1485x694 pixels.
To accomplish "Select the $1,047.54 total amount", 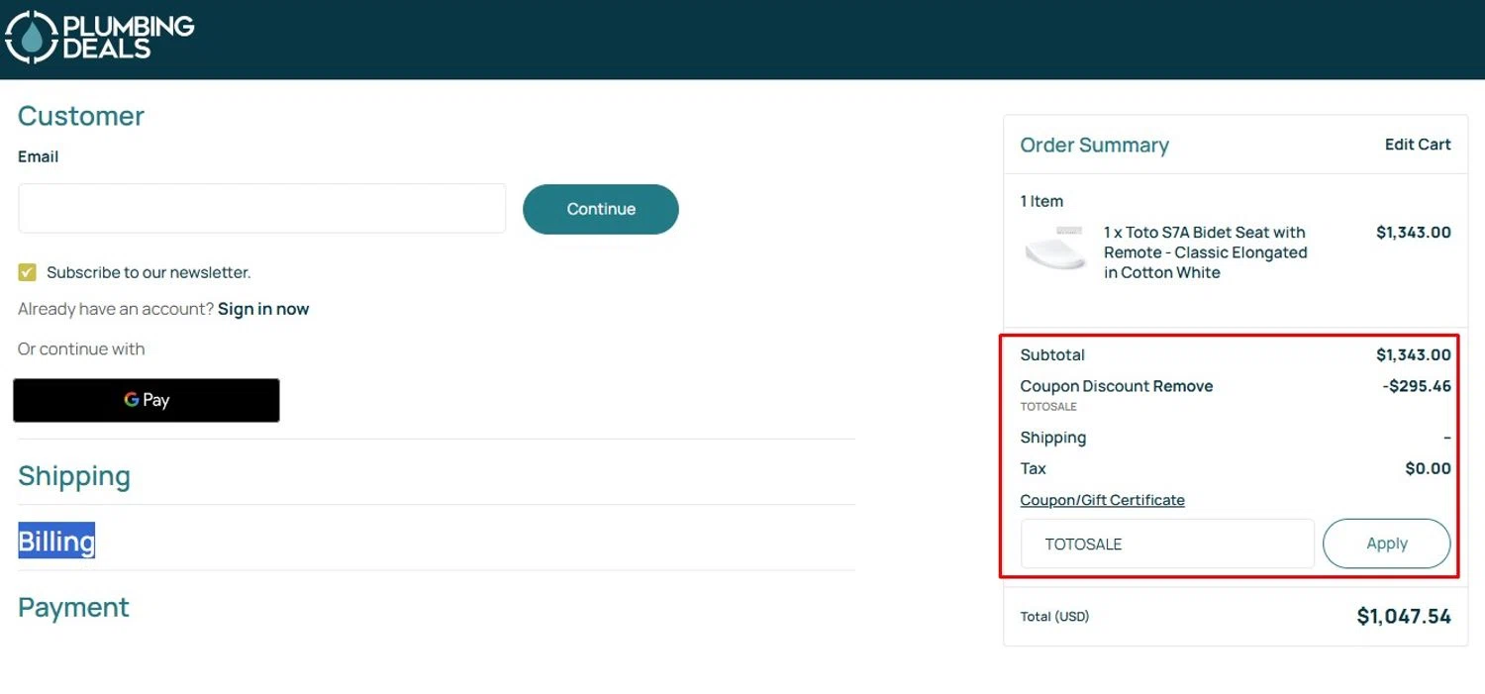I will point(1404,617).
